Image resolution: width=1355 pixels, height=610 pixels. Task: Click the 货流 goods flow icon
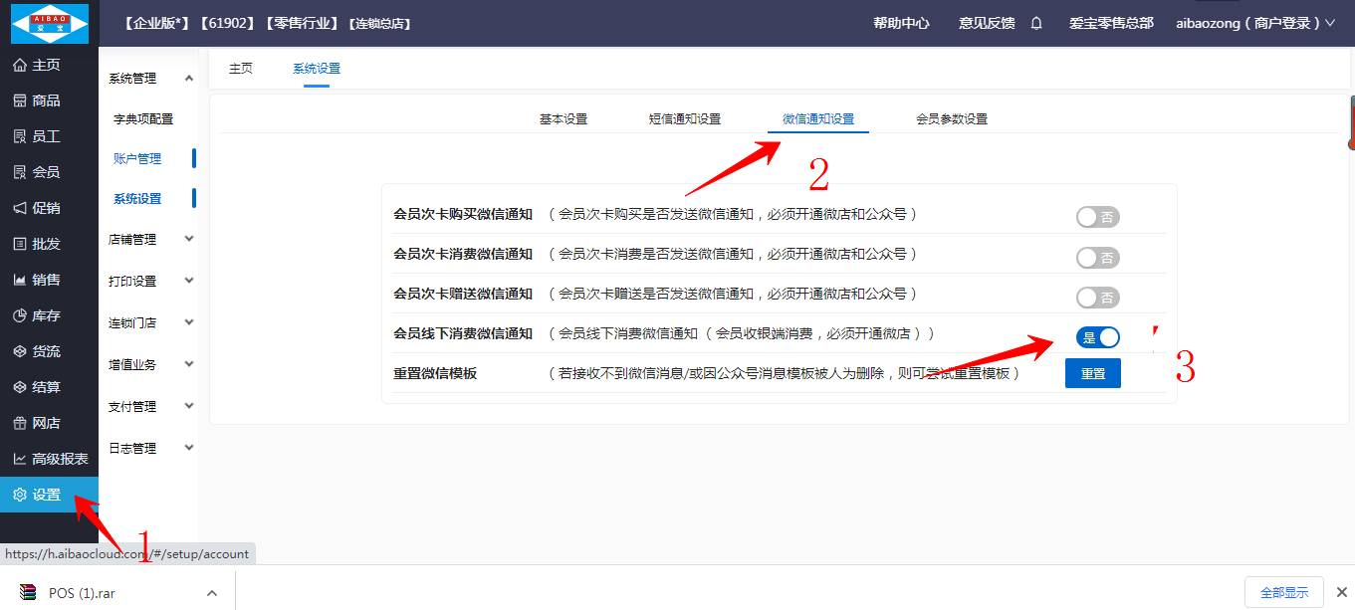tap(19, 351)
